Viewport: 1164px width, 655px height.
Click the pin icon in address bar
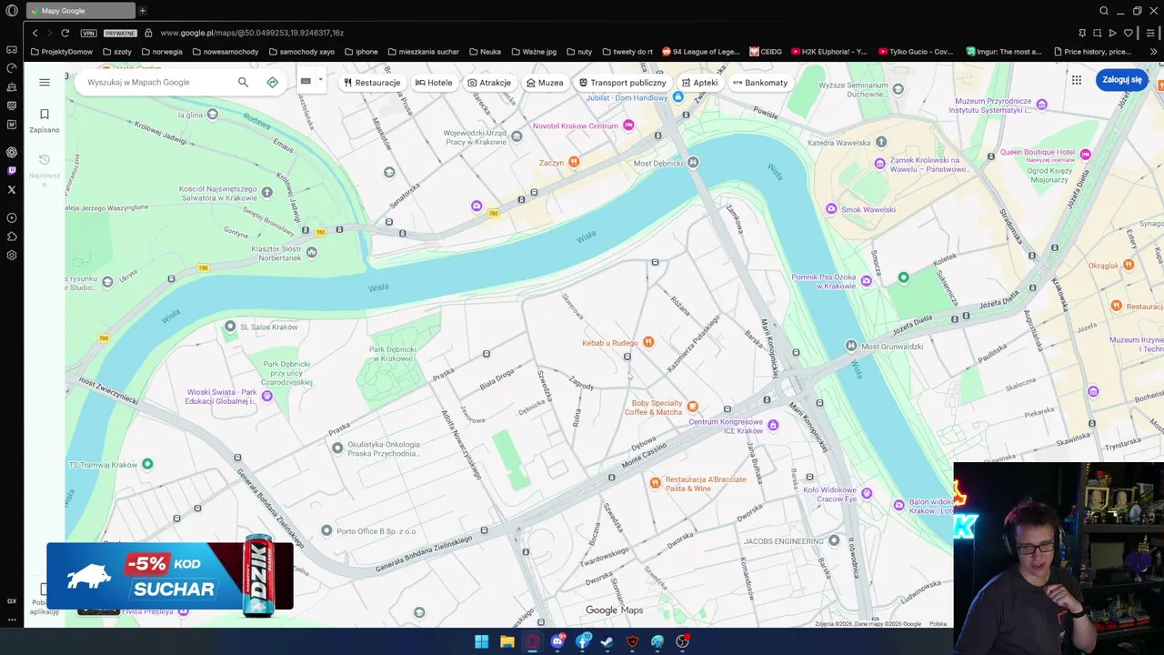(1082, 33)
